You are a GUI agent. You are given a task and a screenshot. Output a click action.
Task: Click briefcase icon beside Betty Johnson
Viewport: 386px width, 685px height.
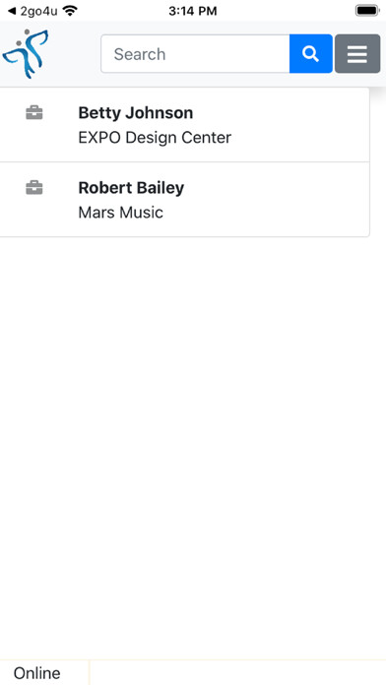34,113
